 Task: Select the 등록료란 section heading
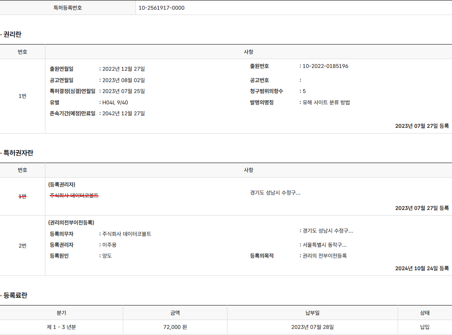(15, 295)
